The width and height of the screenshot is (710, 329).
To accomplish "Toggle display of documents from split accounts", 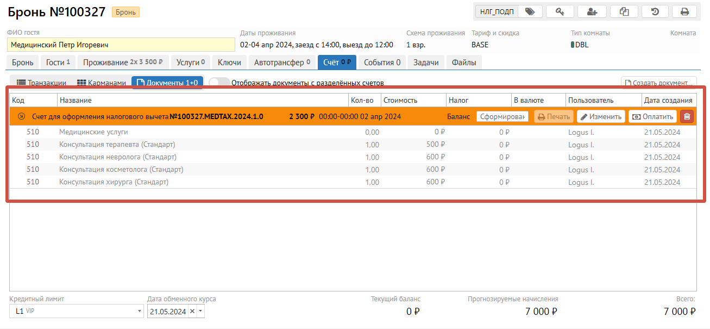I will (219, 83).
